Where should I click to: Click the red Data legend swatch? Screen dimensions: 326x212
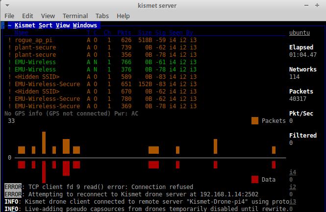tap(254, 180)
